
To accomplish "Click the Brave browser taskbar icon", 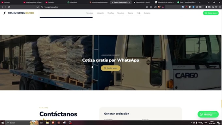I will pyautogui.click(x=53, y=123).
